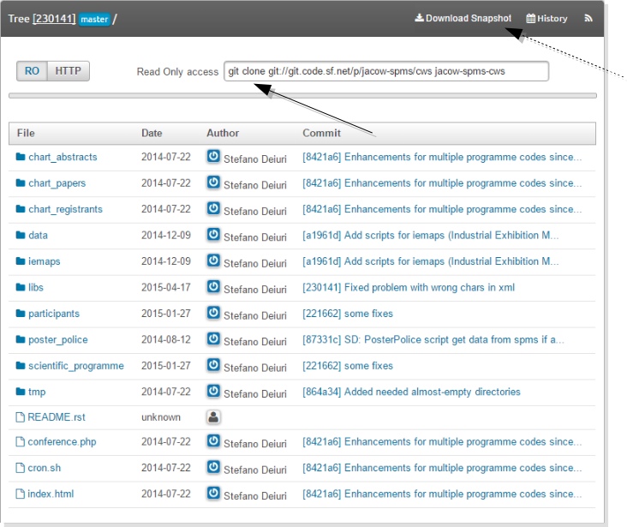Open commit [87331c] PosterPolice script

[x=433, y=339]
